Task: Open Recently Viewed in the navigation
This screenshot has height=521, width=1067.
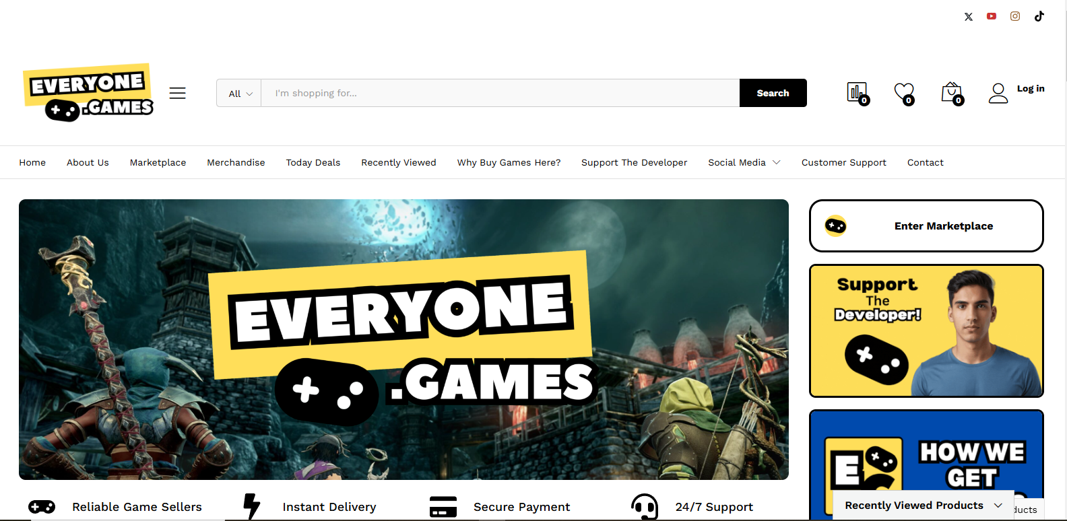Action: click(399, 162)
